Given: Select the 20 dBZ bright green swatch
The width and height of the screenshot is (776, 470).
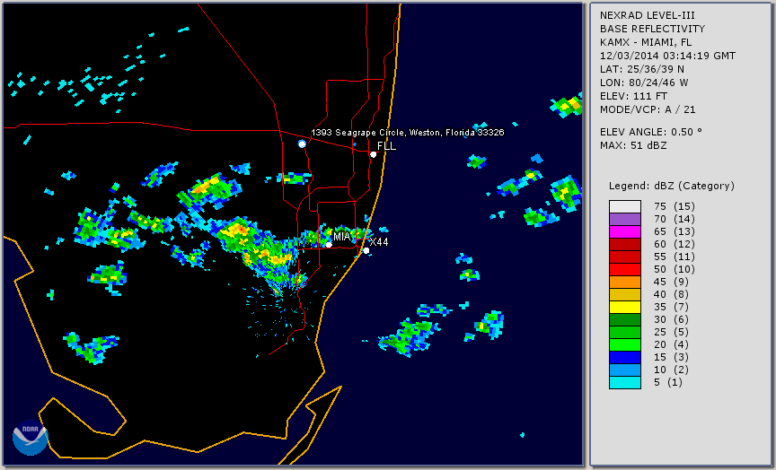Looking at the screenshot, I should (624, 344).
